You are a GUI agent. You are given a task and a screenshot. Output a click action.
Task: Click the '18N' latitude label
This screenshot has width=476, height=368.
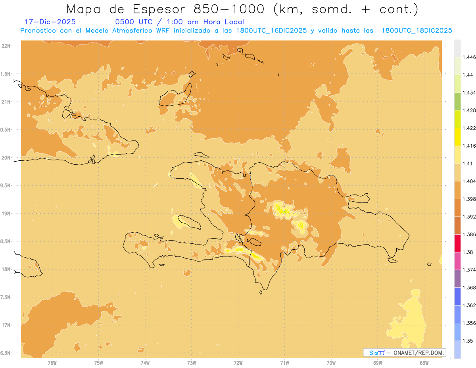[6, 269]
